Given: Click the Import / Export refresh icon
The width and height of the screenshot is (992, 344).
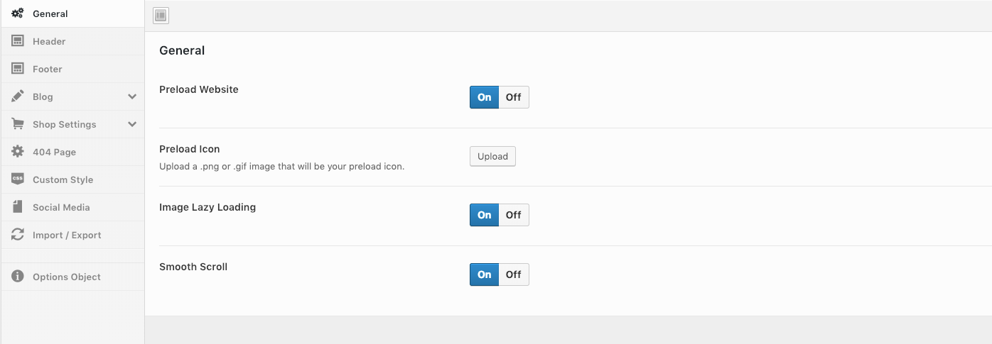Looking at the screenshot, I should click(x=18, y=235).
